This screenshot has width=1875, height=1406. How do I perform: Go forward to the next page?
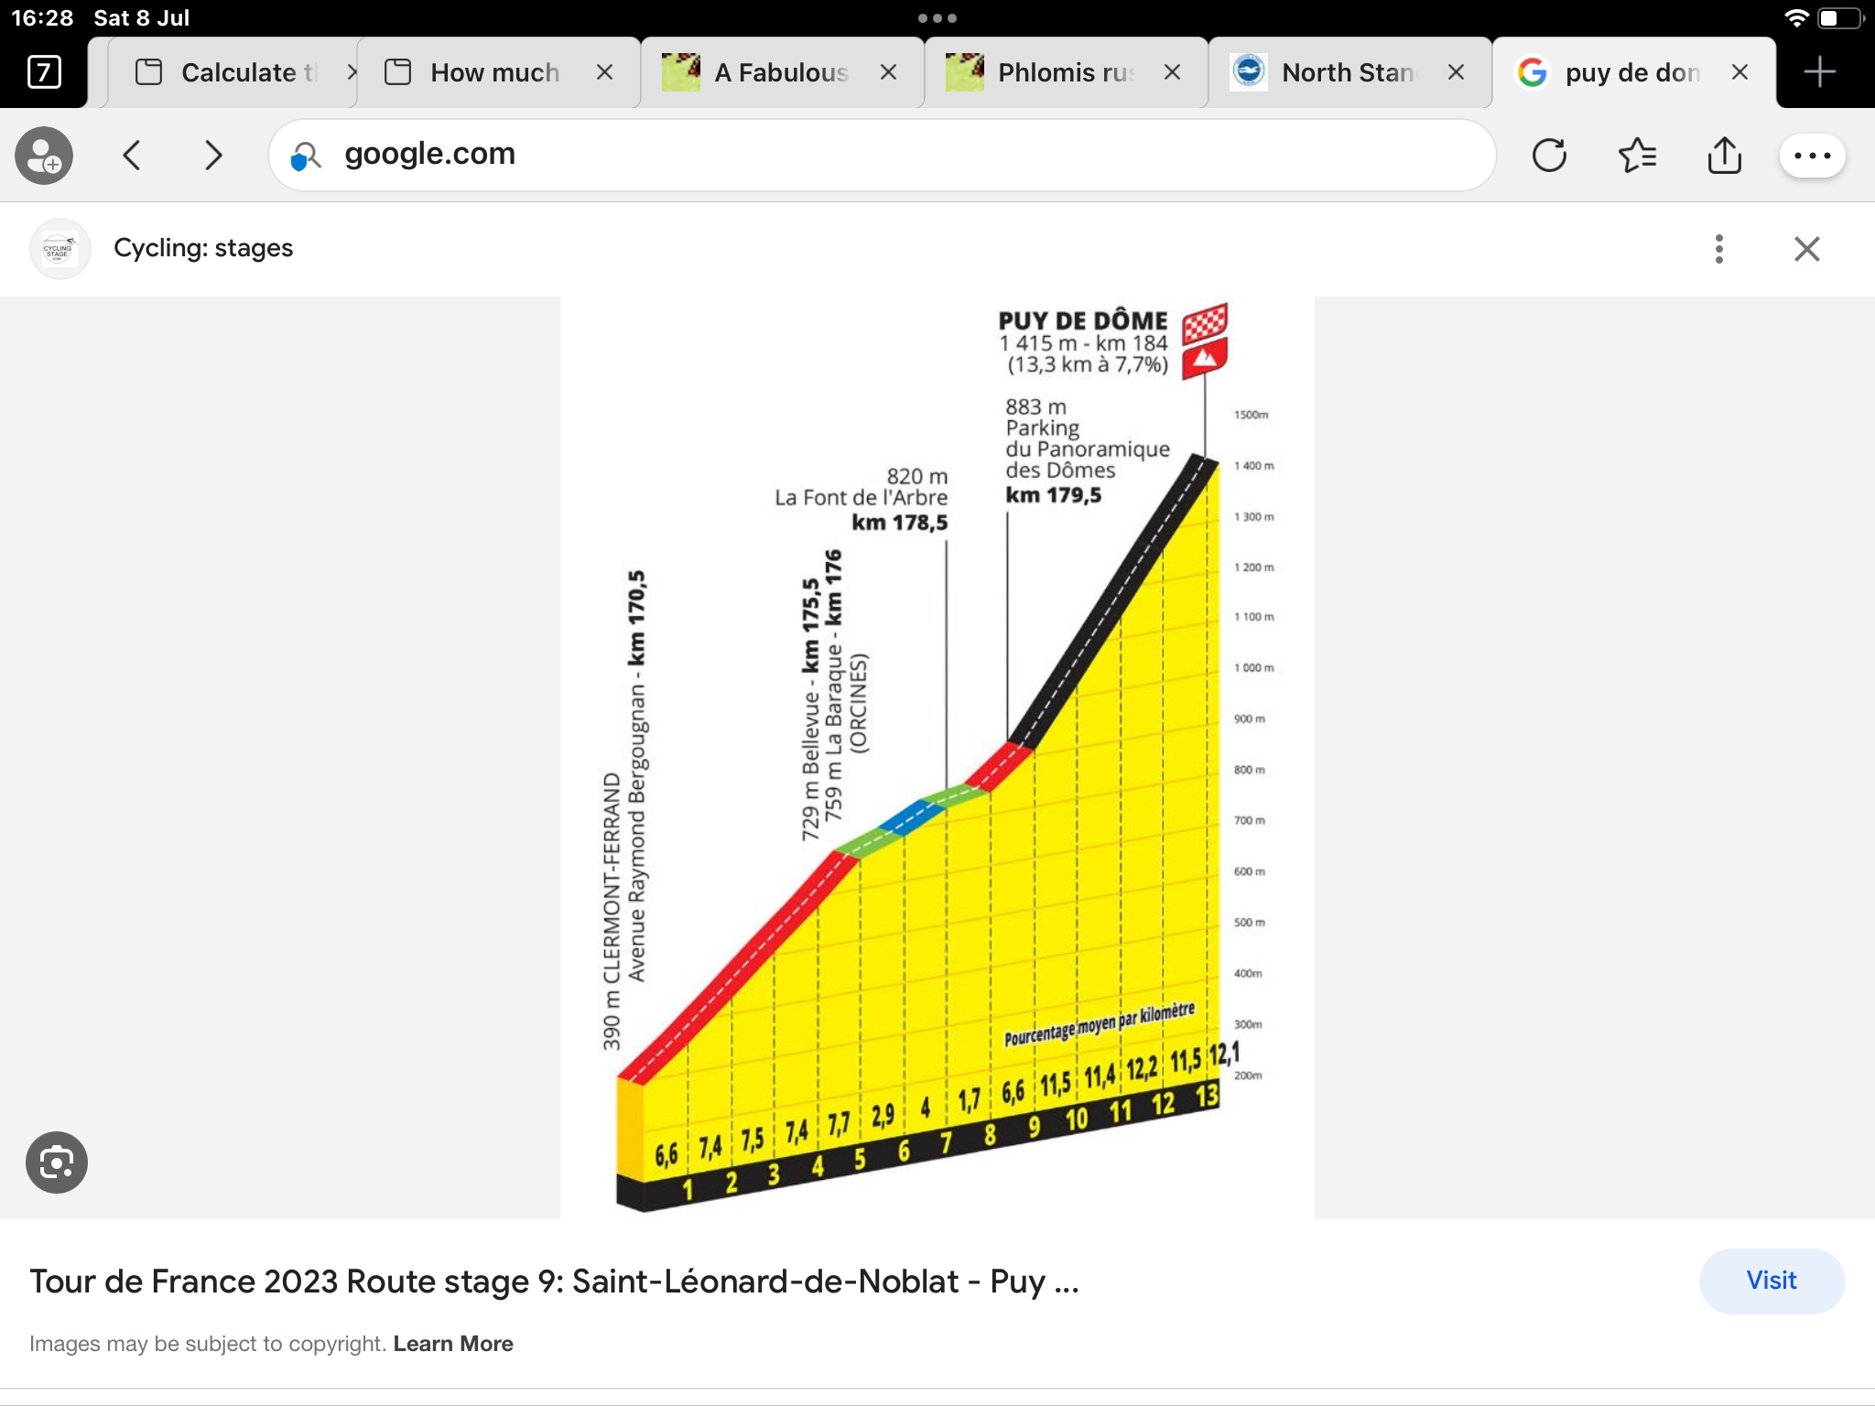[213, 156]
